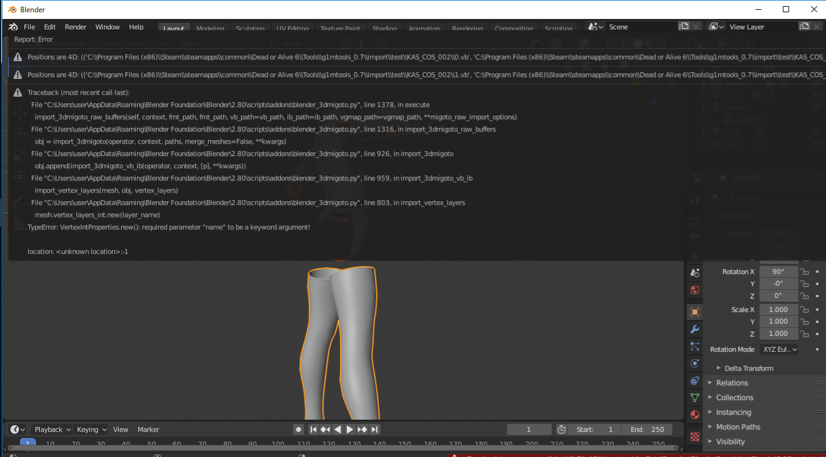Viewport: 826px width, 457px height.
Task: Open the Object properties tab icon
Action: (x=694, y=312)
